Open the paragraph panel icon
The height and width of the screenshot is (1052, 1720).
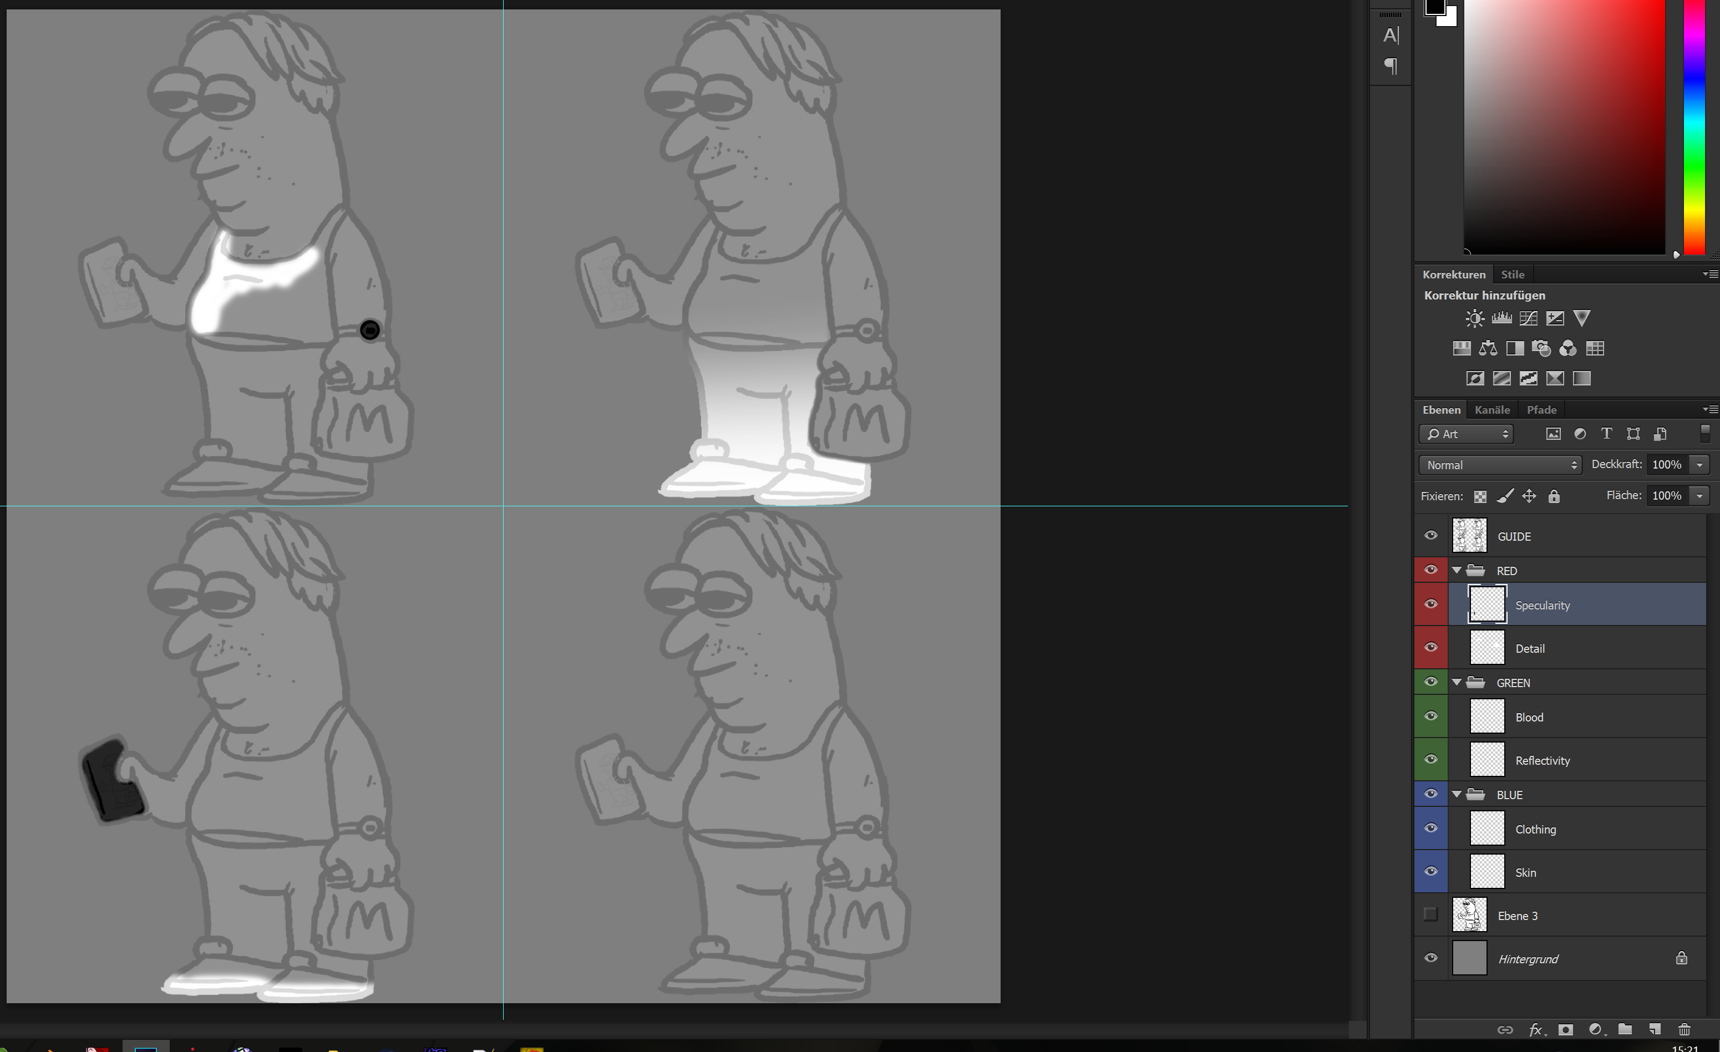click(x=1391, y=67)
